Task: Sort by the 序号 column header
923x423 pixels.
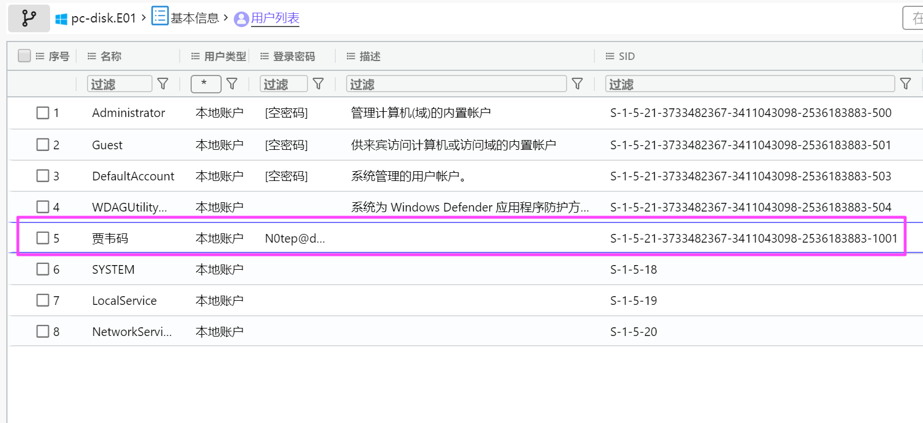Action: (59, 56)
